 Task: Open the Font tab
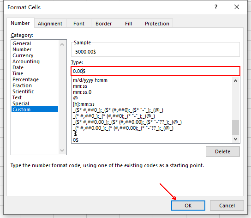tap(79, 24)
